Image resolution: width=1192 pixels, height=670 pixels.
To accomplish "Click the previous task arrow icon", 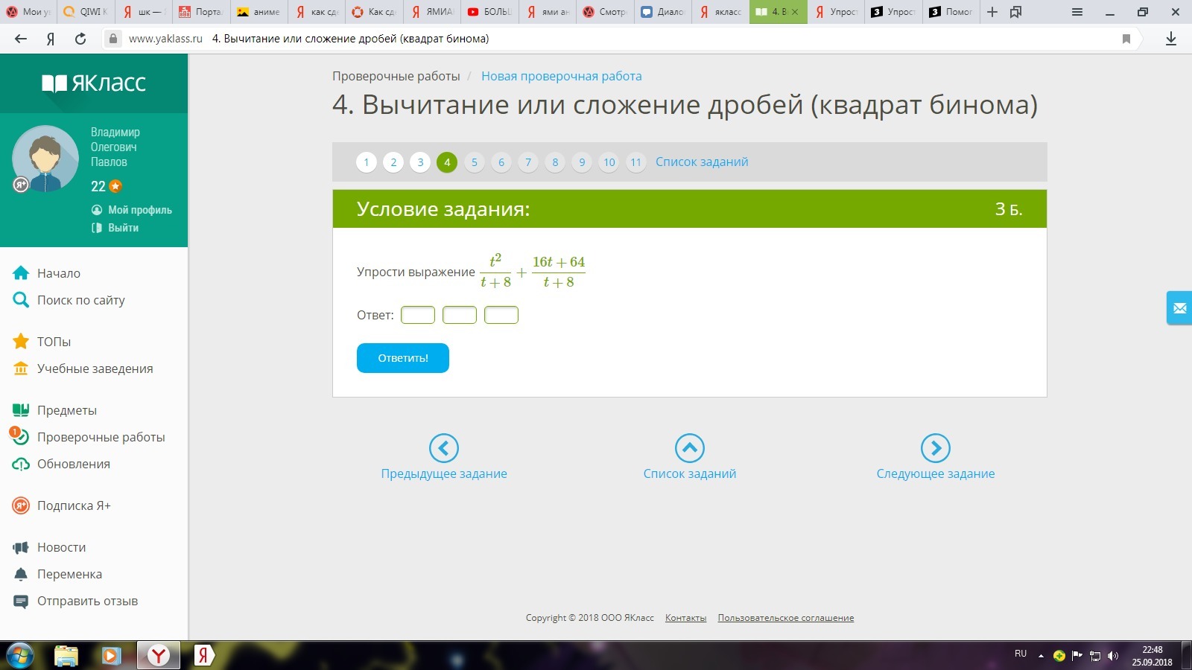I will coord(444,448).
